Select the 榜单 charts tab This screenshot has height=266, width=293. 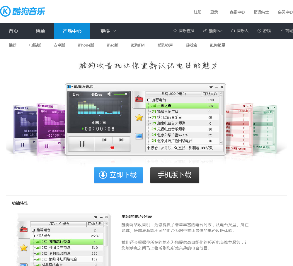point(40,31)
